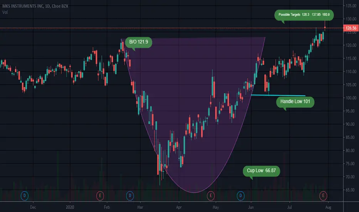Click the earnings marker left of Feb
Image resolution: width=359 pixels, height=212 pixels.
tap(100, 196)
